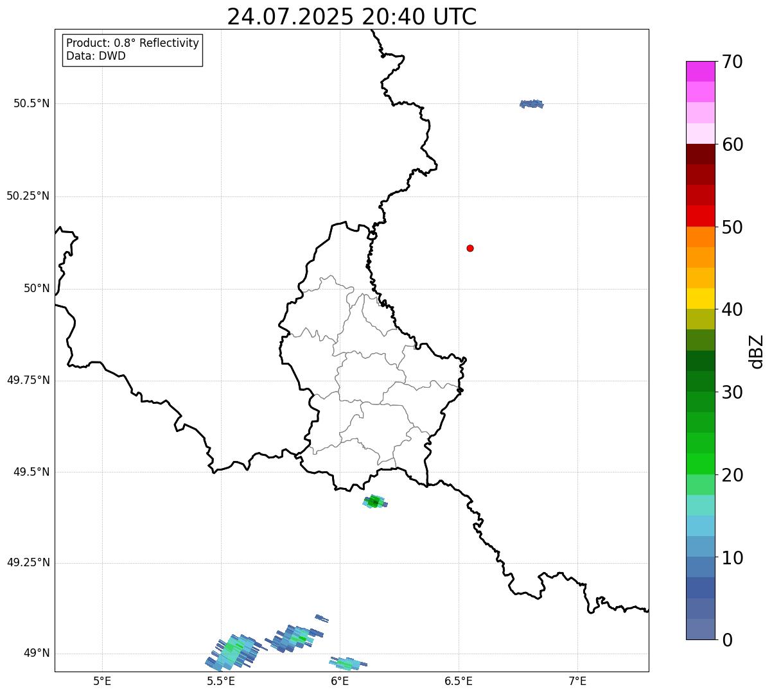
Task: Click the 50.25°N latitude label
Action: click(x=28, y=196)
